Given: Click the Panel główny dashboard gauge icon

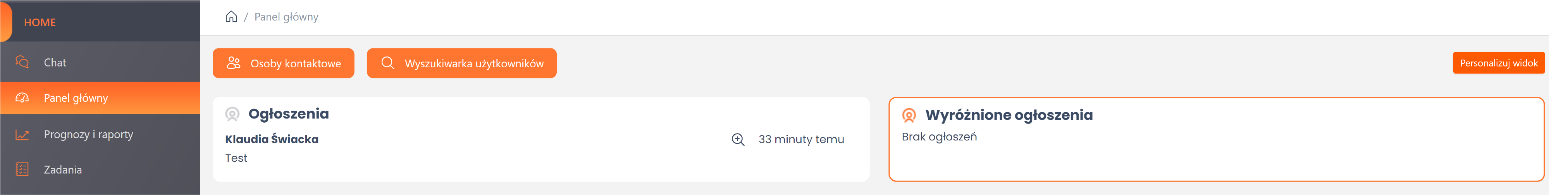Looking at the screenshot, I should 22,98.
